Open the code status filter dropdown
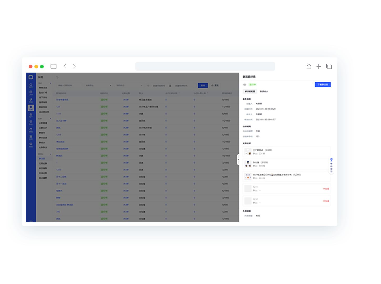 pyautogui.click(x=129, y=85)
